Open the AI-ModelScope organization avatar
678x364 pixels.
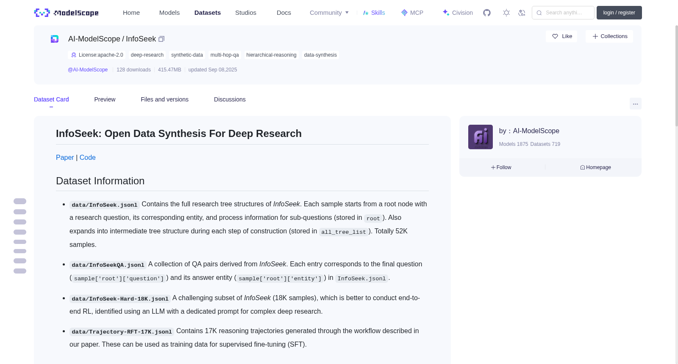tap(481, 137)
